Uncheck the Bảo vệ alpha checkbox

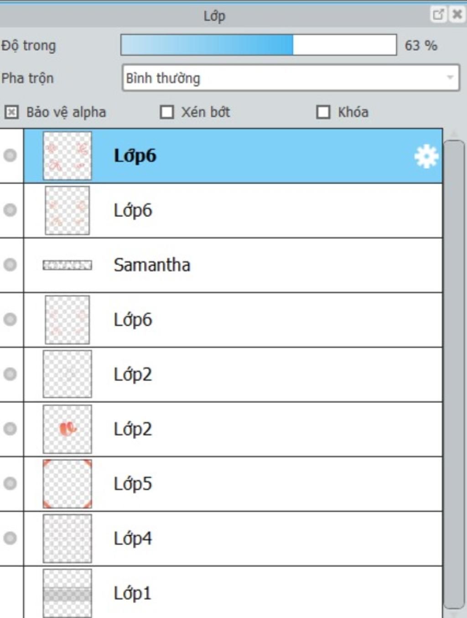pos(11,112)
